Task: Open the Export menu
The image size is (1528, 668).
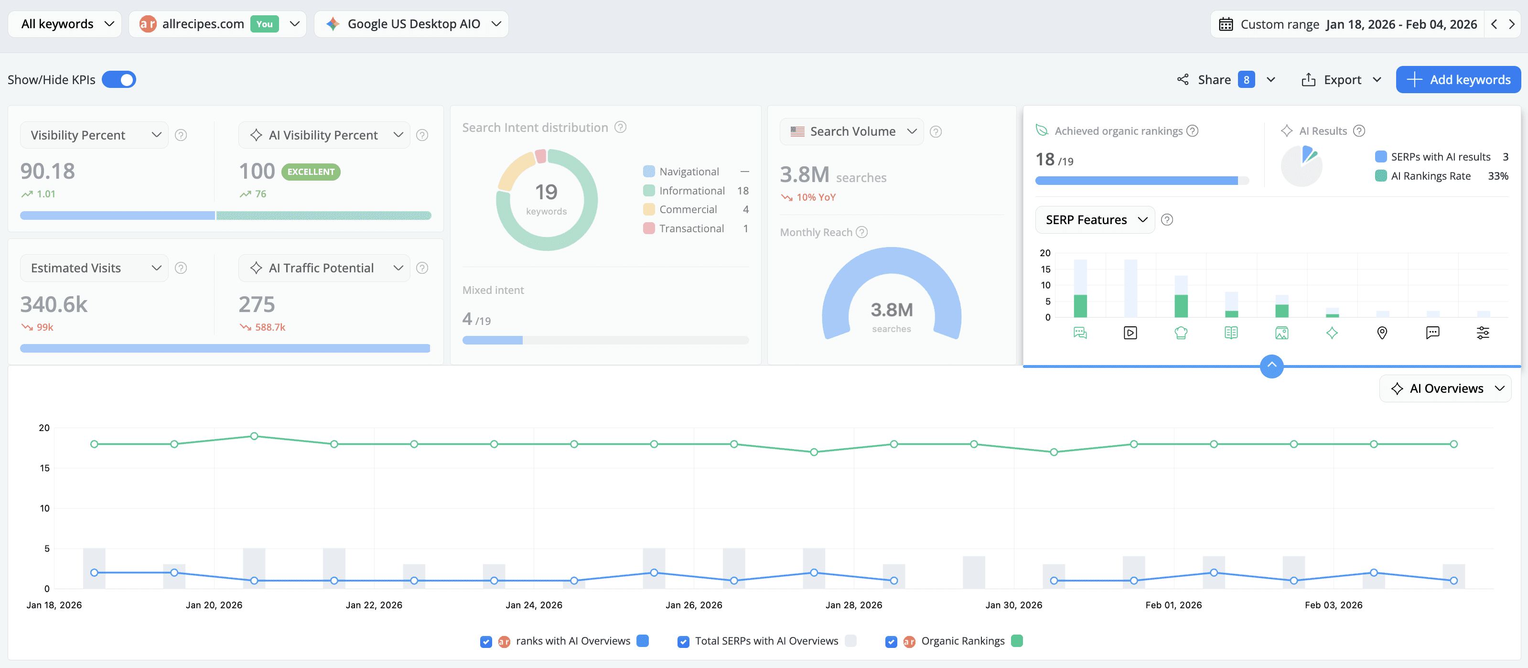Action: coord(1342,79)
